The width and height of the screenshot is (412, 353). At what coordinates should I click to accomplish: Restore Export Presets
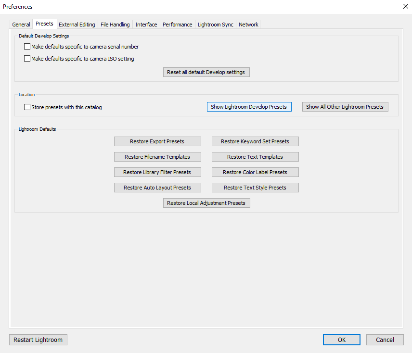pyautogui.click(x=157, y=141)
